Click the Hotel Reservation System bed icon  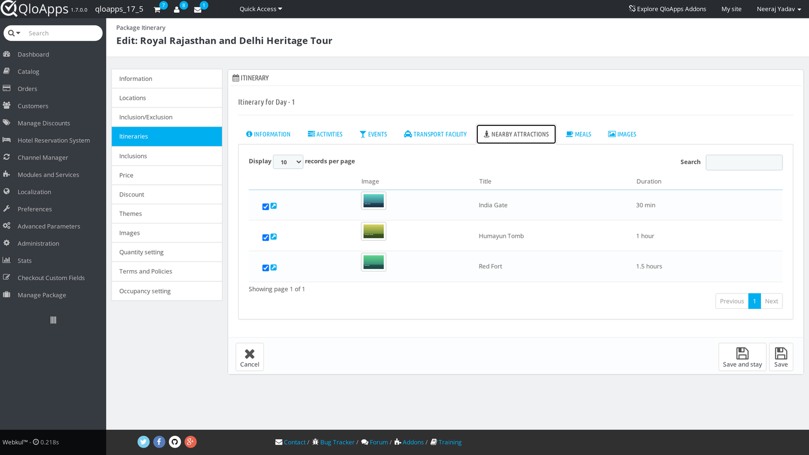pos(7,140)
